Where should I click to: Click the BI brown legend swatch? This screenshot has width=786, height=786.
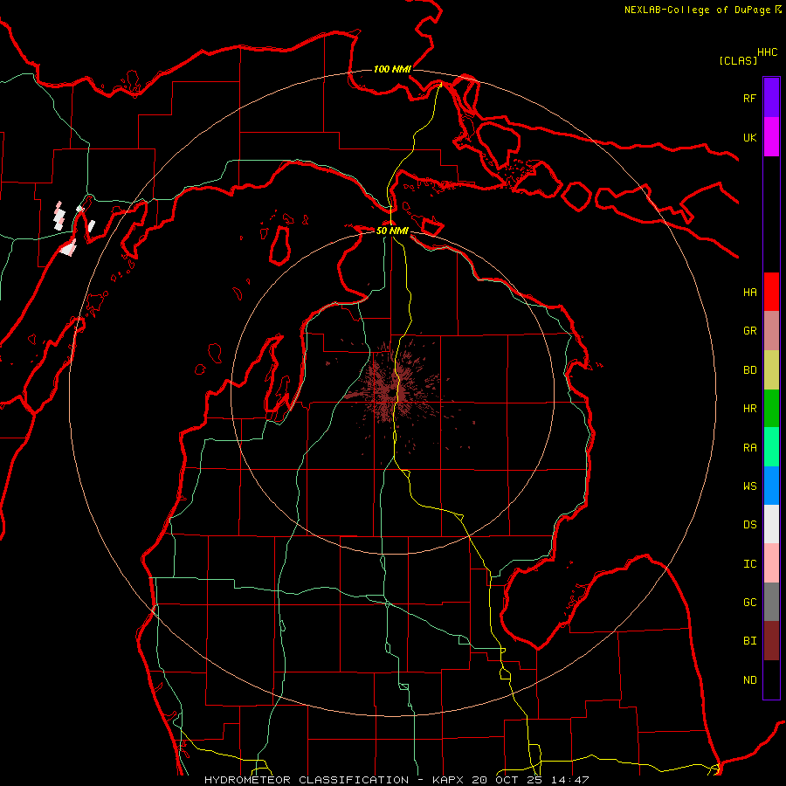(x=771, y=641)
